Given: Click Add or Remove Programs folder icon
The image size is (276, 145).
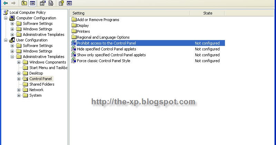Looking at the screenshot, I should [74, 19].
